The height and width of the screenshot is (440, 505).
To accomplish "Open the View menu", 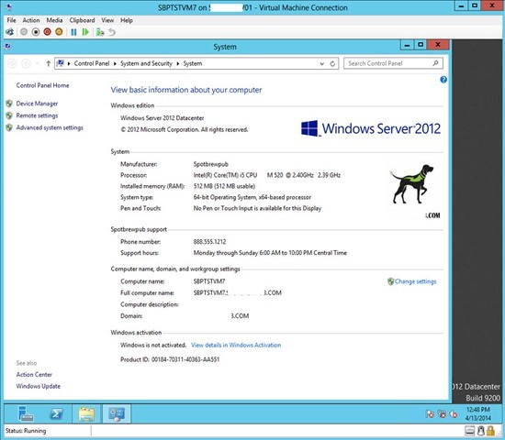I will (x=107, y=20).
